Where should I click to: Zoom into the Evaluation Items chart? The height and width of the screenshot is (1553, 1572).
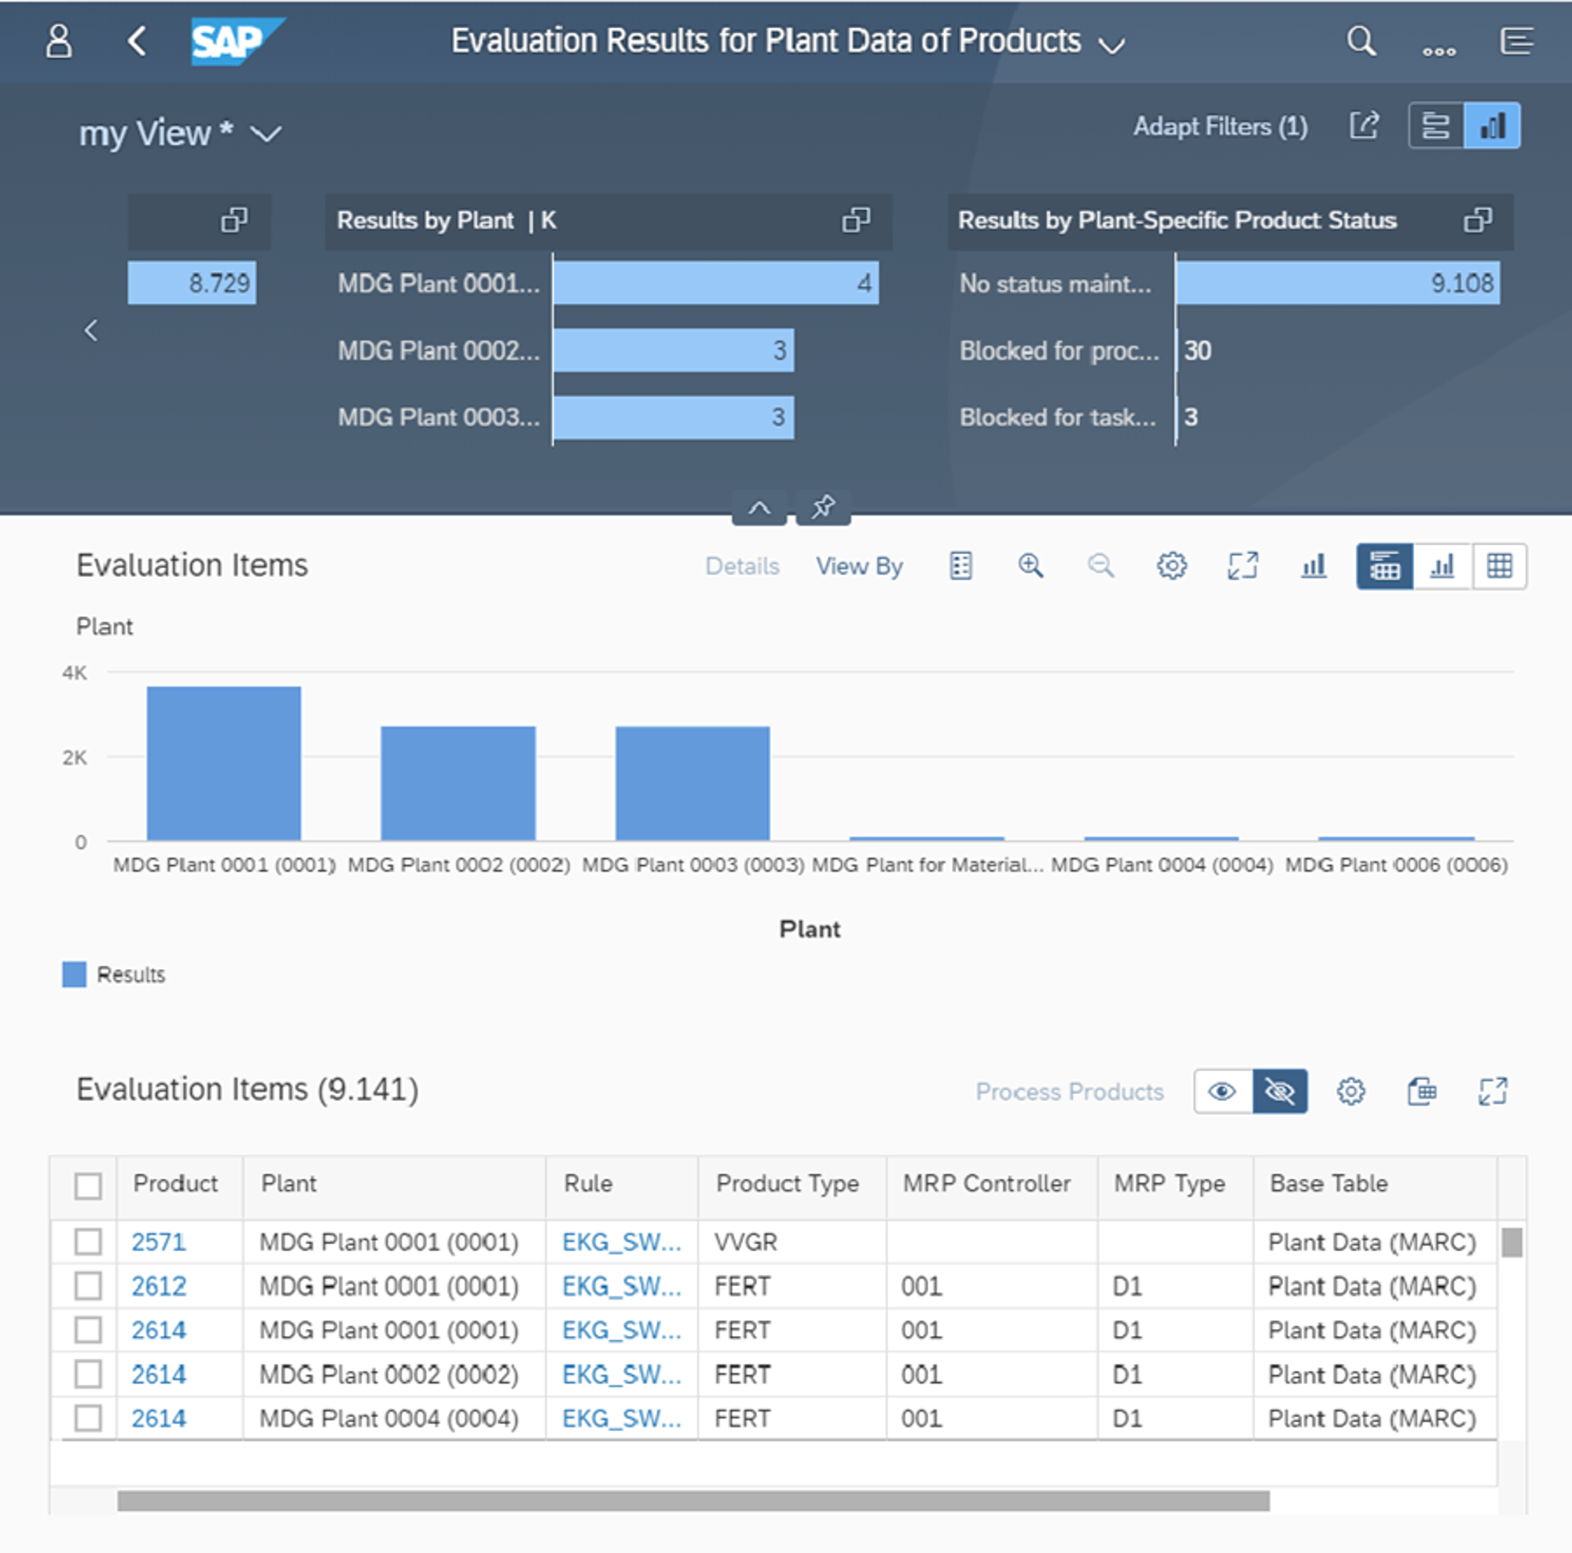(x=1031, y=565)
